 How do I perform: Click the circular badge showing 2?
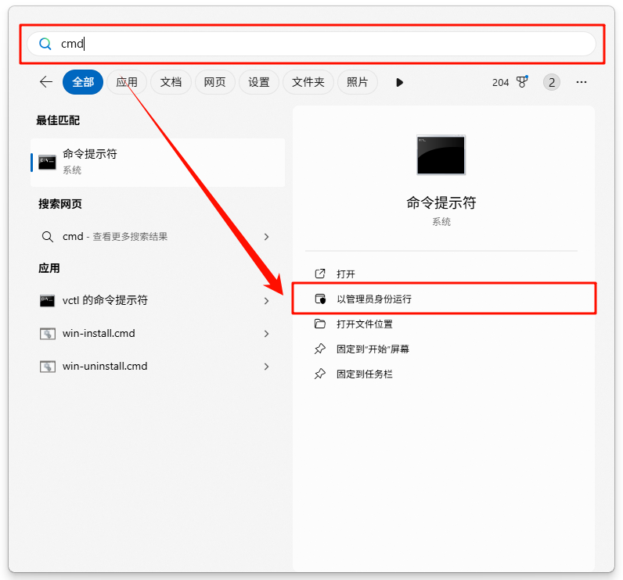552,82
